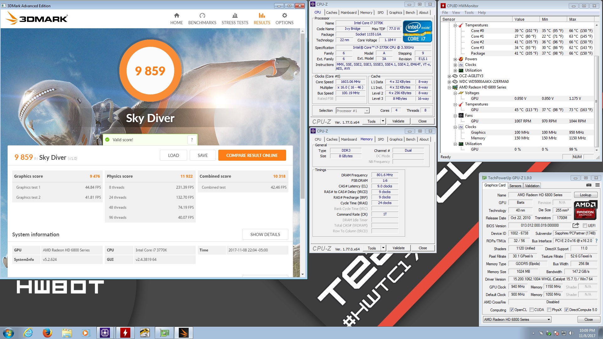
Task: Toggle the PhysX checkbox
Action: click(x=549, y=310)
